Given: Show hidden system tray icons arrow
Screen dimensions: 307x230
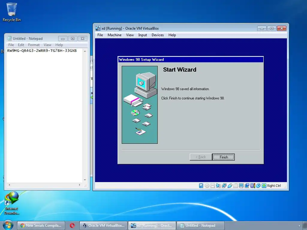Looking at the screenshot, I should tap(299, 226).
